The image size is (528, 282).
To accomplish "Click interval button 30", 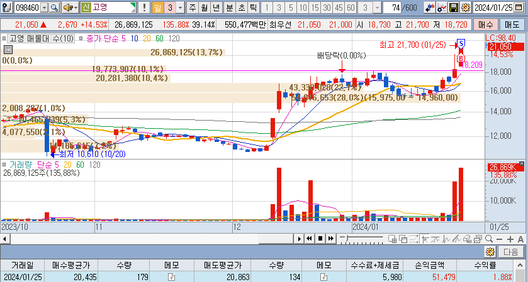I will [327, 8].
